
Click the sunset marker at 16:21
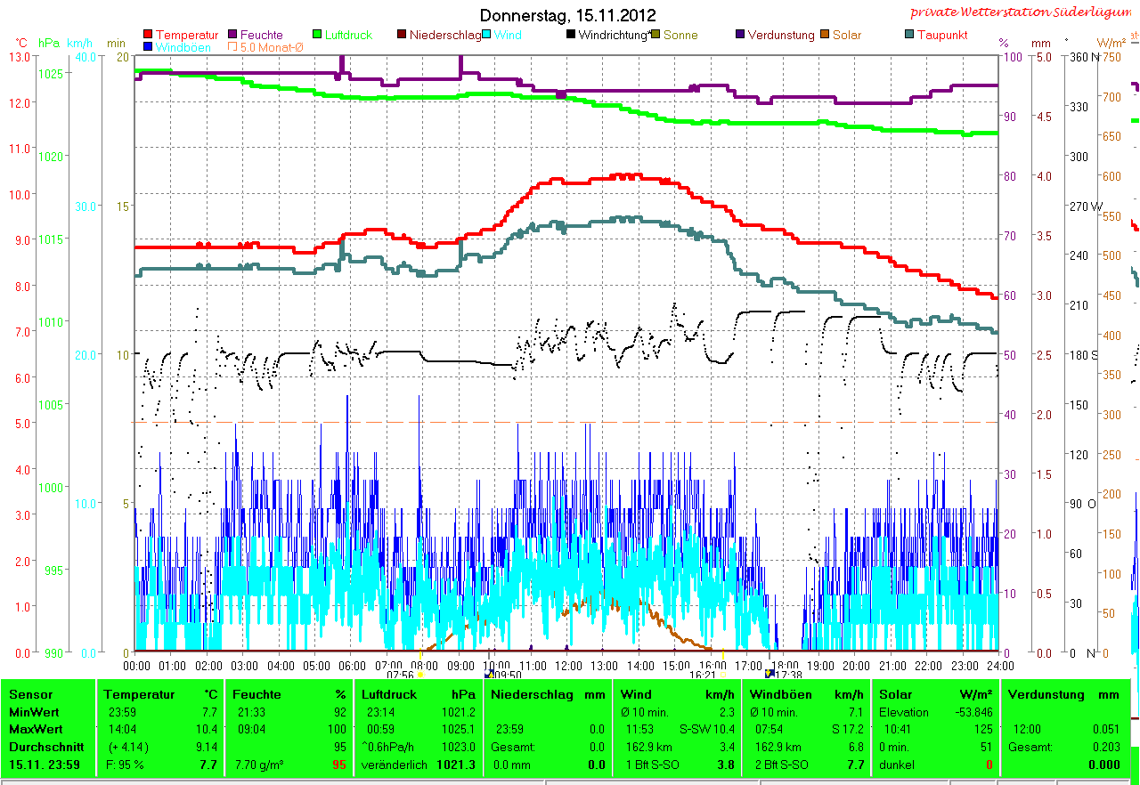[723, 674]
